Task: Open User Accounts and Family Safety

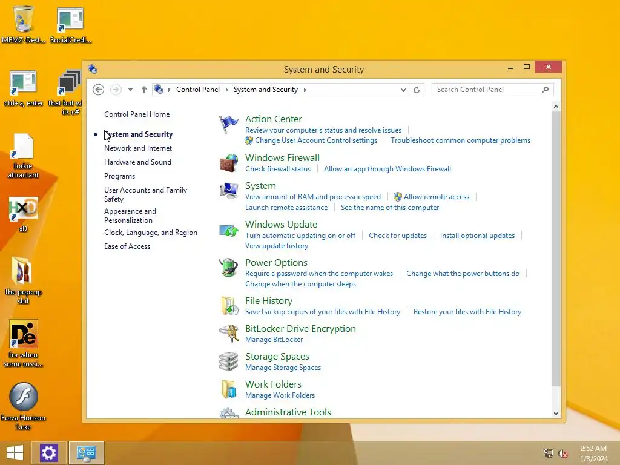Action: pyautogui.click(x=145, y=194)
